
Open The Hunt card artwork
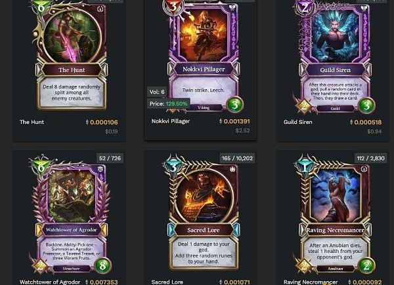point(70,55)
